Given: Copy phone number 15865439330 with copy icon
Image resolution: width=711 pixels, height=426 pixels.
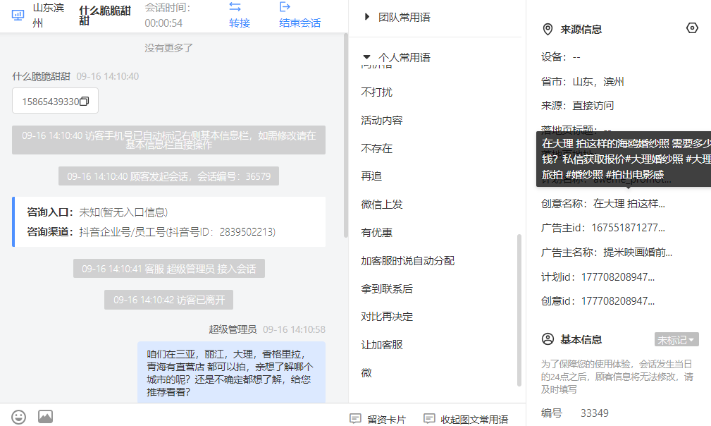Looking at the screenshot, I should tap(85, 101).
